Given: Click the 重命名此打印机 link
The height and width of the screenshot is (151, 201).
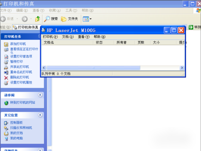Looking at the screenshot, I should point(21,72).
